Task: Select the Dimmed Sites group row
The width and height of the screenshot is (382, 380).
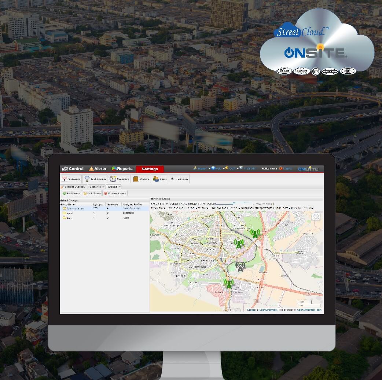Action: (x=104, y=209)
